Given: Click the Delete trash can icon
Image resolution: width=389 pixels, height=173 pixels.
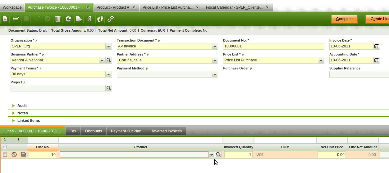Looking at the screenshot, I should [x=58, y=19].
